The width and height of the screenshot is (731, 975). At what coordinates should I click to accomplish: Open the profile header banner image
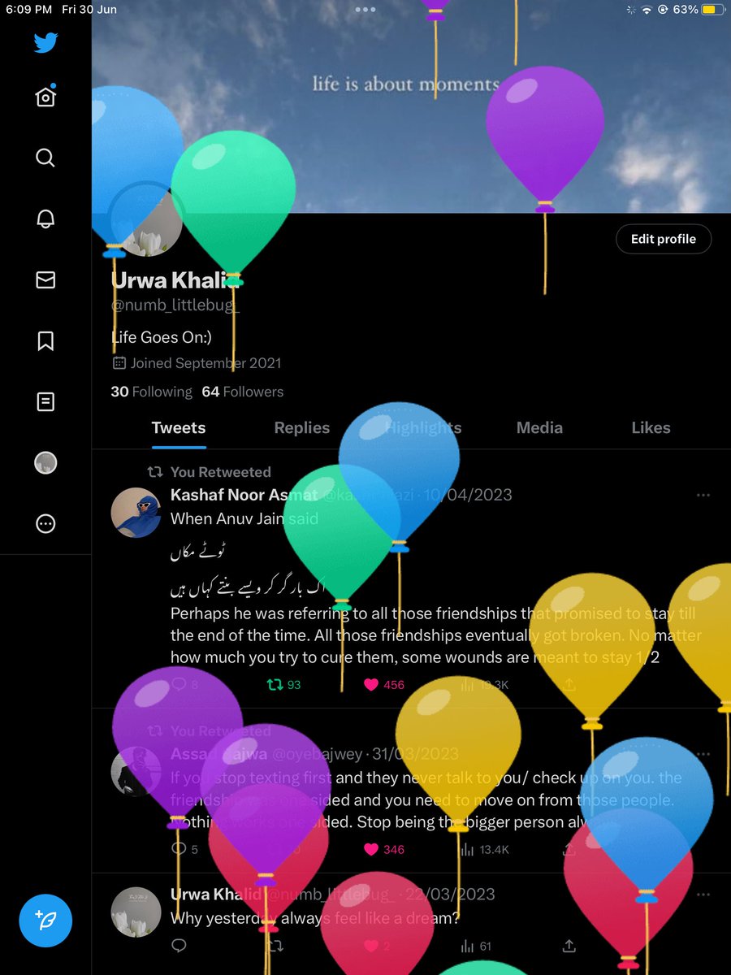tap(411, 106)
